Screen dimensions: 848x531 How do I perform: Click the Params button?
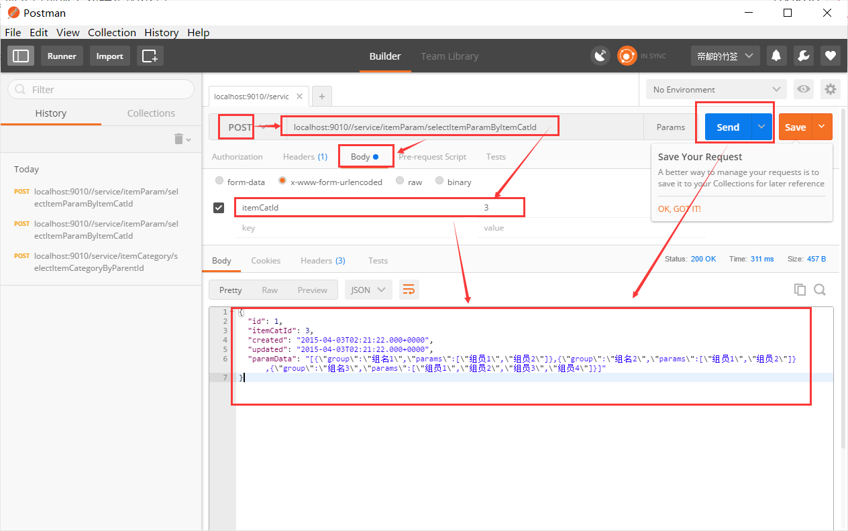(x=671, y=127)
